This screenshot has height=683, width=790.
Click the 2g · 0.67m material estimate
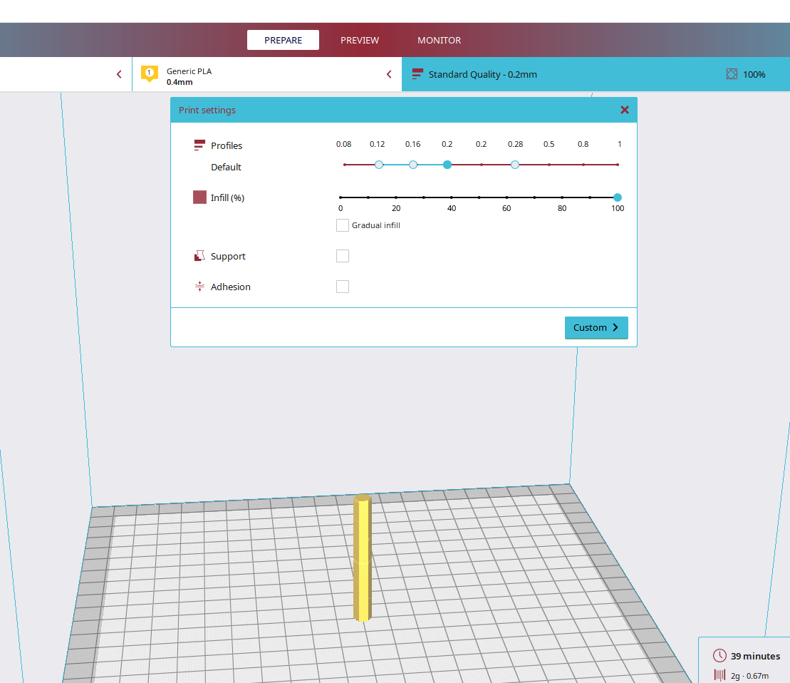point(749,676)
